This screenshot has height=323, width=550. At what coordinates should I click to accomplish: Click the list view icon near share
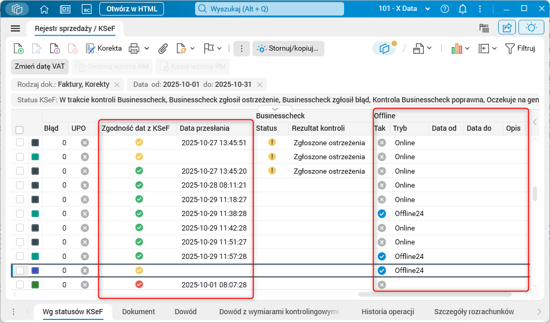click(x=484, y=28)
